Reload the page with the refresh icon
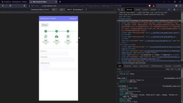This screenshot has width=183, height=103. (10, 6)
